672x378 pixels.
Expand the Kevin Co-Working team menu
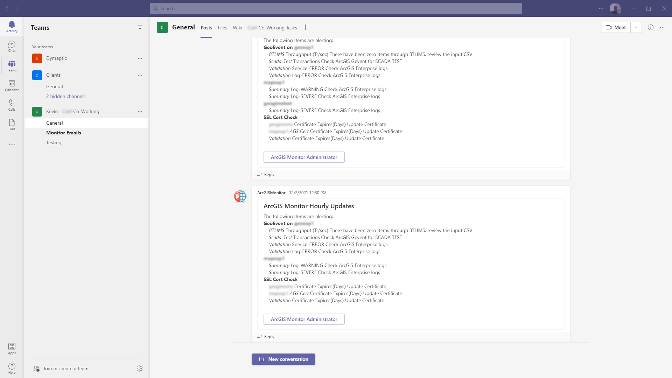pyautogui.click(x=140, y=111)
